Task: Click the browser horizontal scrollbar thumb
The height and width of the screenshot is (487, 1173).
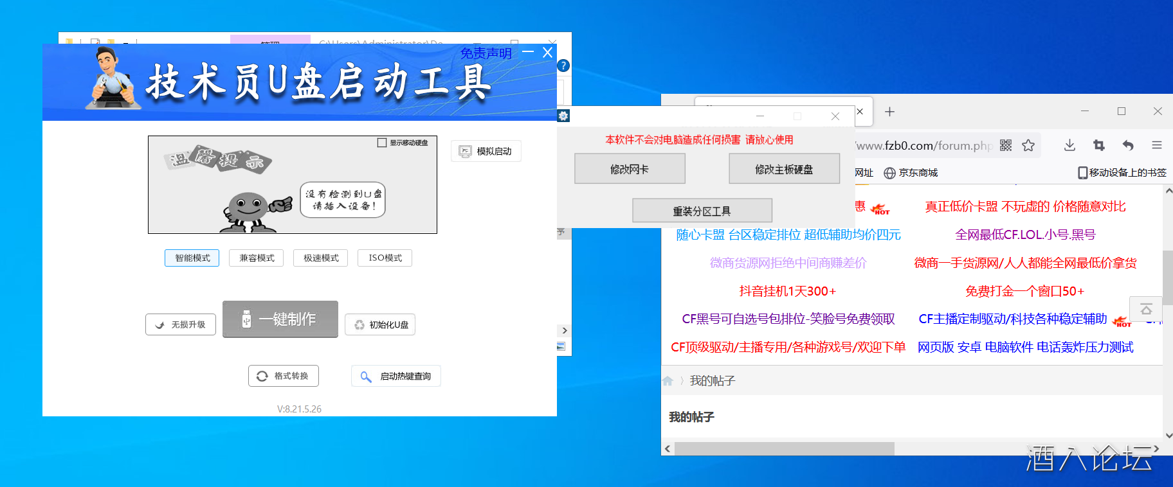Action: [x=785, y=448]
